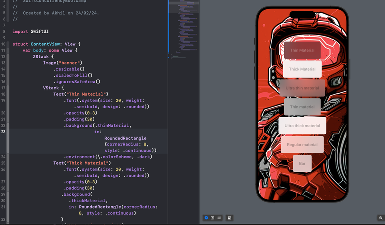This screenshot has width=385, height=225.
Task: Click ".background(.thinMaterial," code line
Action: pyautogui.click(x=98, y=125)
